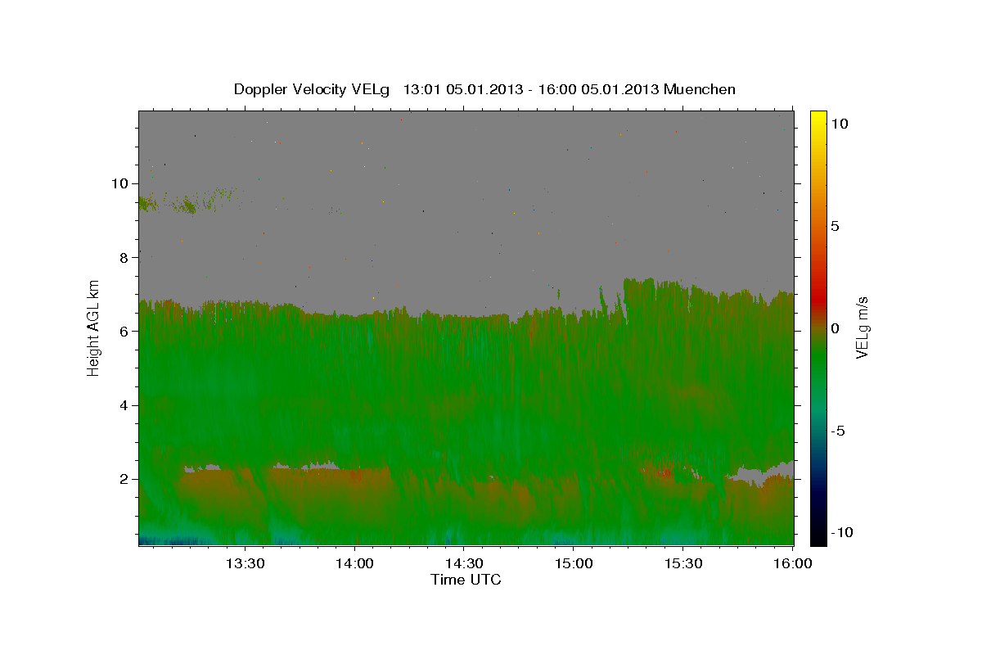Click the high cloud patch near 9.5 km
This screenshot has height=655, width=982.
pyautogui.click(x=187, y=202)
